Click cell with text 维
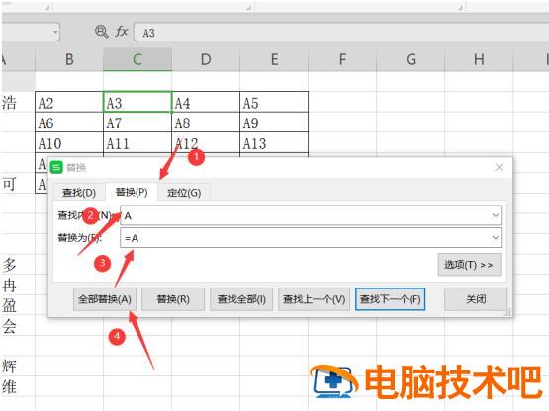 pyautogui.click(x=19, y=386)
